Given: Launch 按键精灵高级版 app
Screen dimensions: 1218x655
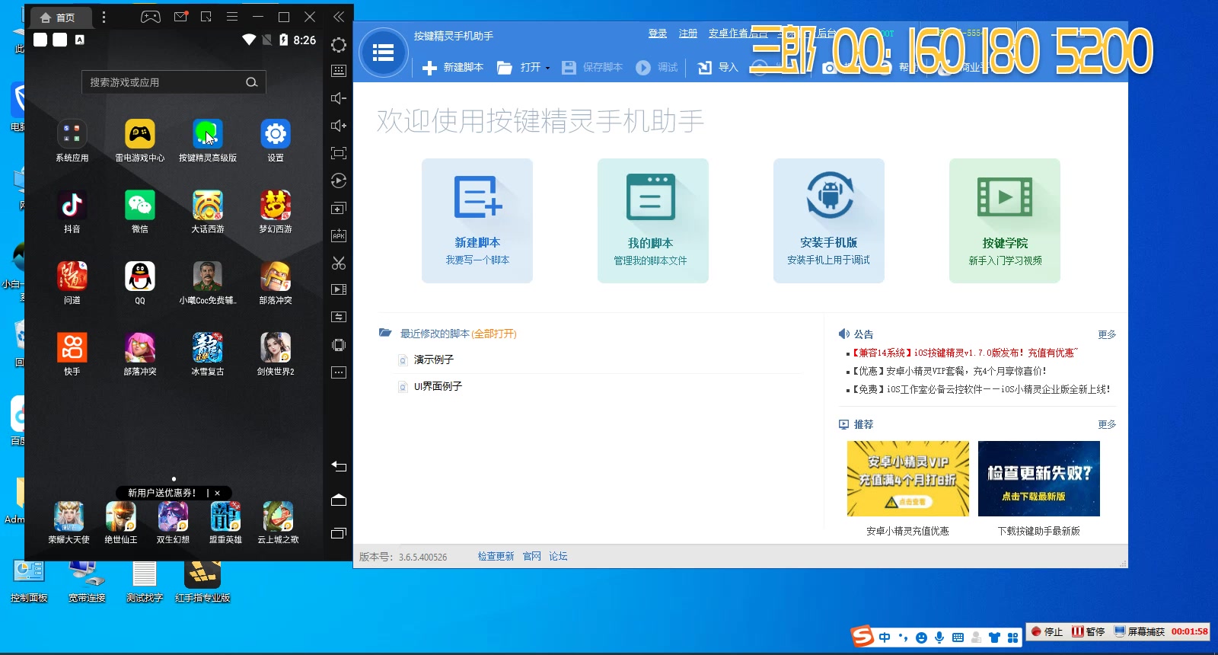Looking at the screenshot, I should [208, 141].
